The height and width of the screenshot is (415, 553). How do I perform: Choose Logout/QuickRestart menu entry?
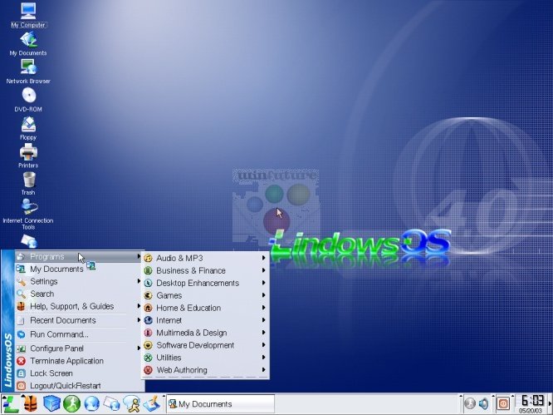[78, 386]
